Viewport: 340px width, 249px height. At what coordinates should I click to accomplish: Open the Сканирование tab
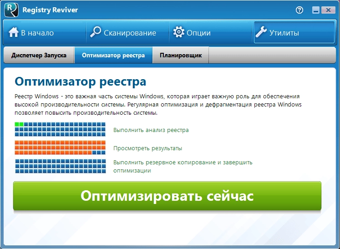tap(127, 32)
